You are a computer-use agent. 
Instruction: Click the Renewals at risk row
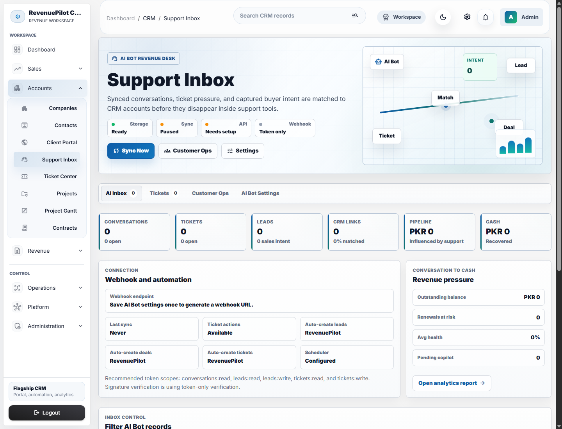coord(478,317)
